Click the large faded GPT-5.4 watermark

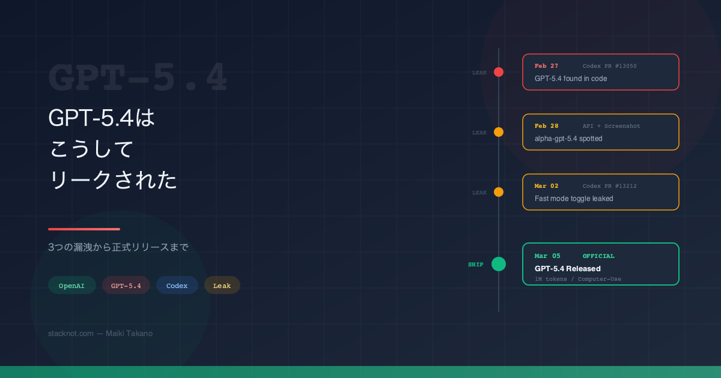pyautogui.click(x=138, y=78)
